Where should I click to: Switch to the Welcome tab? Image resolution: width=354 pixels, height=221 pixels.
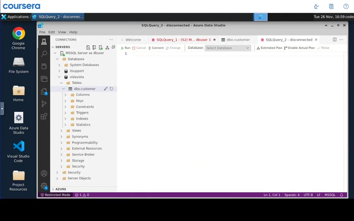(x=133, y=40)
